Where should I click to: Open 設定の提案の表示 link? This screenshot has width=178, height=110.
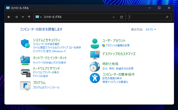(x=112, y=78)
